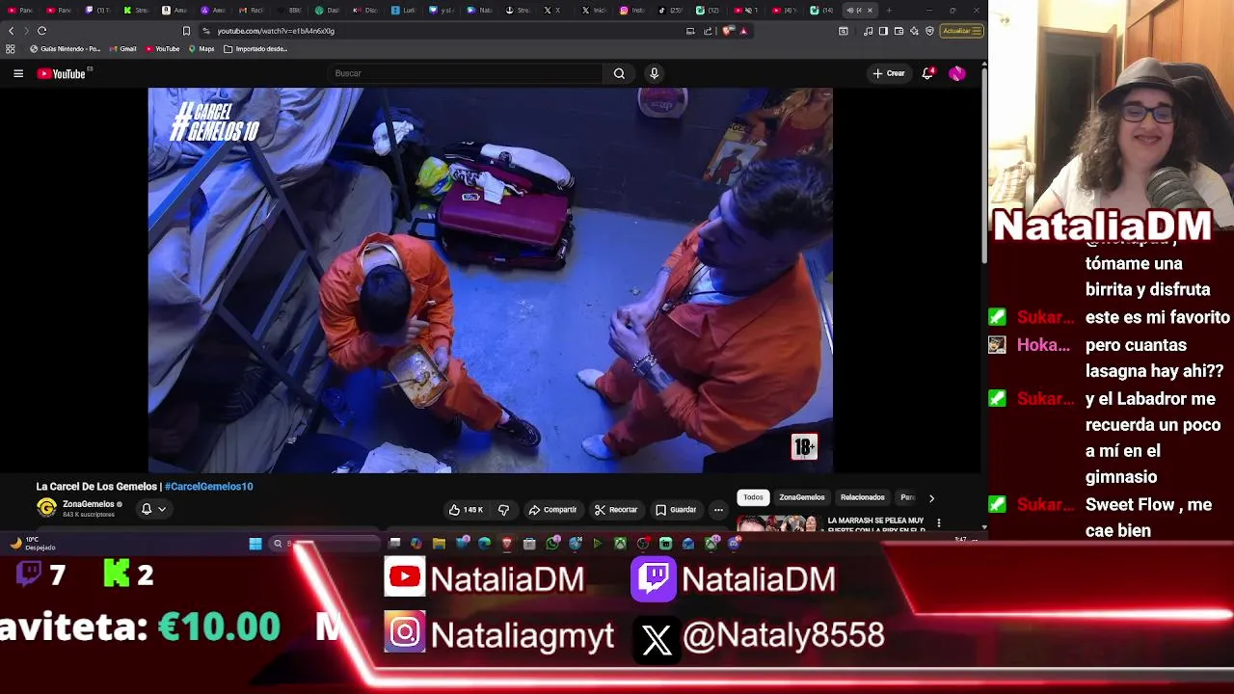This screenshot has height=694, width=1234.
Task: Open the Maps bookmark
Action: [x=201, y=49]
